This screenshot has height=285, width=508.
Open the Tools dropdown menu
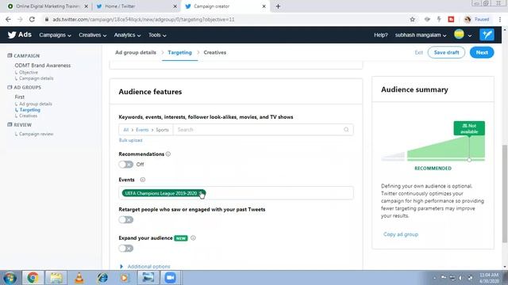(157, 35)
